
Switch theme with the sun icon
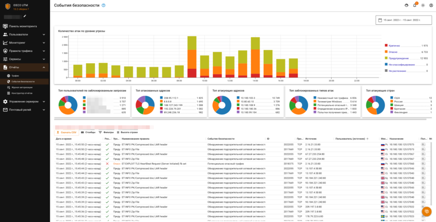(423, 5)
